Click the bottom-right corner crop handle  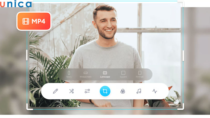tap(181, 107)
